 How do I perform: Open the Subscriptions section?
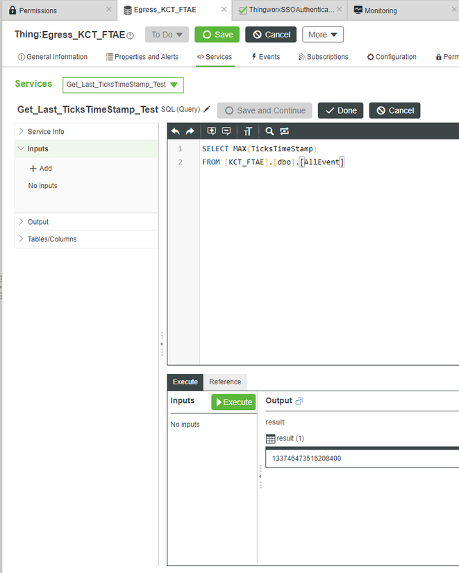point(324,57)
